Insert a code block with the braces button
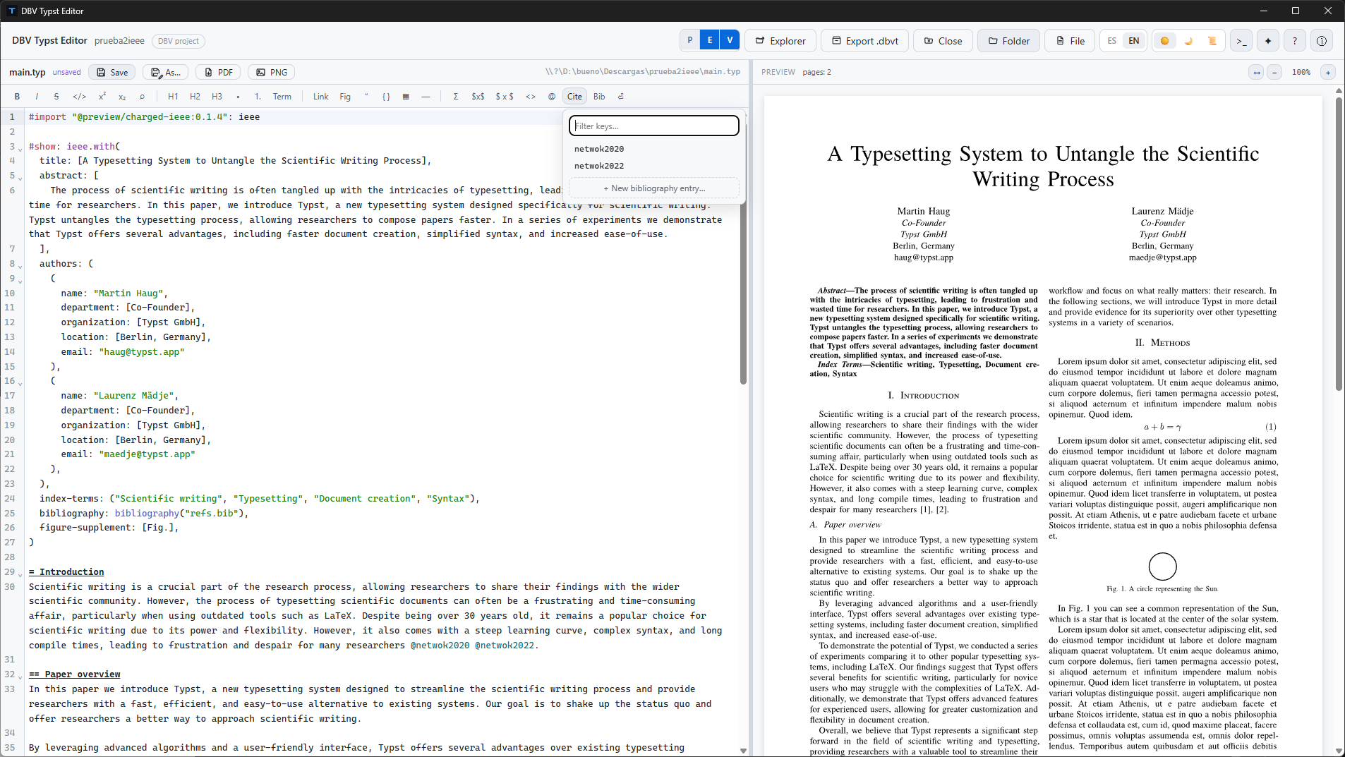This screenshot has height=757, width=1345. coord(386,97)
